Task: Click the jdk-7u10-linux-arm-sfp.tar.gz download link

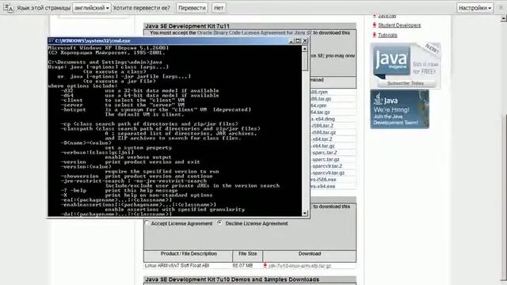Action: (299, 266)
